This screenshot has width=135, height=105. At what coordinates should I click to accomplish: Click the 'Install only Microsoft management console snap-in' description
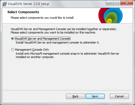point(67,55)
